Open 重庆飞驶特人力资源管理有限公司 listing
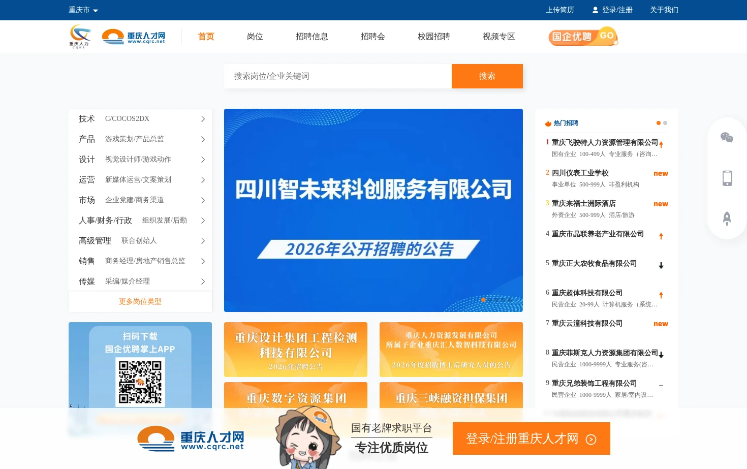The height and width of the screenshot is (469, 747). click(605, 143)
